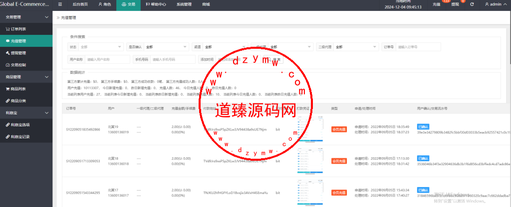Open the 系统管理 tab
Viewport: 511px width, 207px height.
pos(184,4)
